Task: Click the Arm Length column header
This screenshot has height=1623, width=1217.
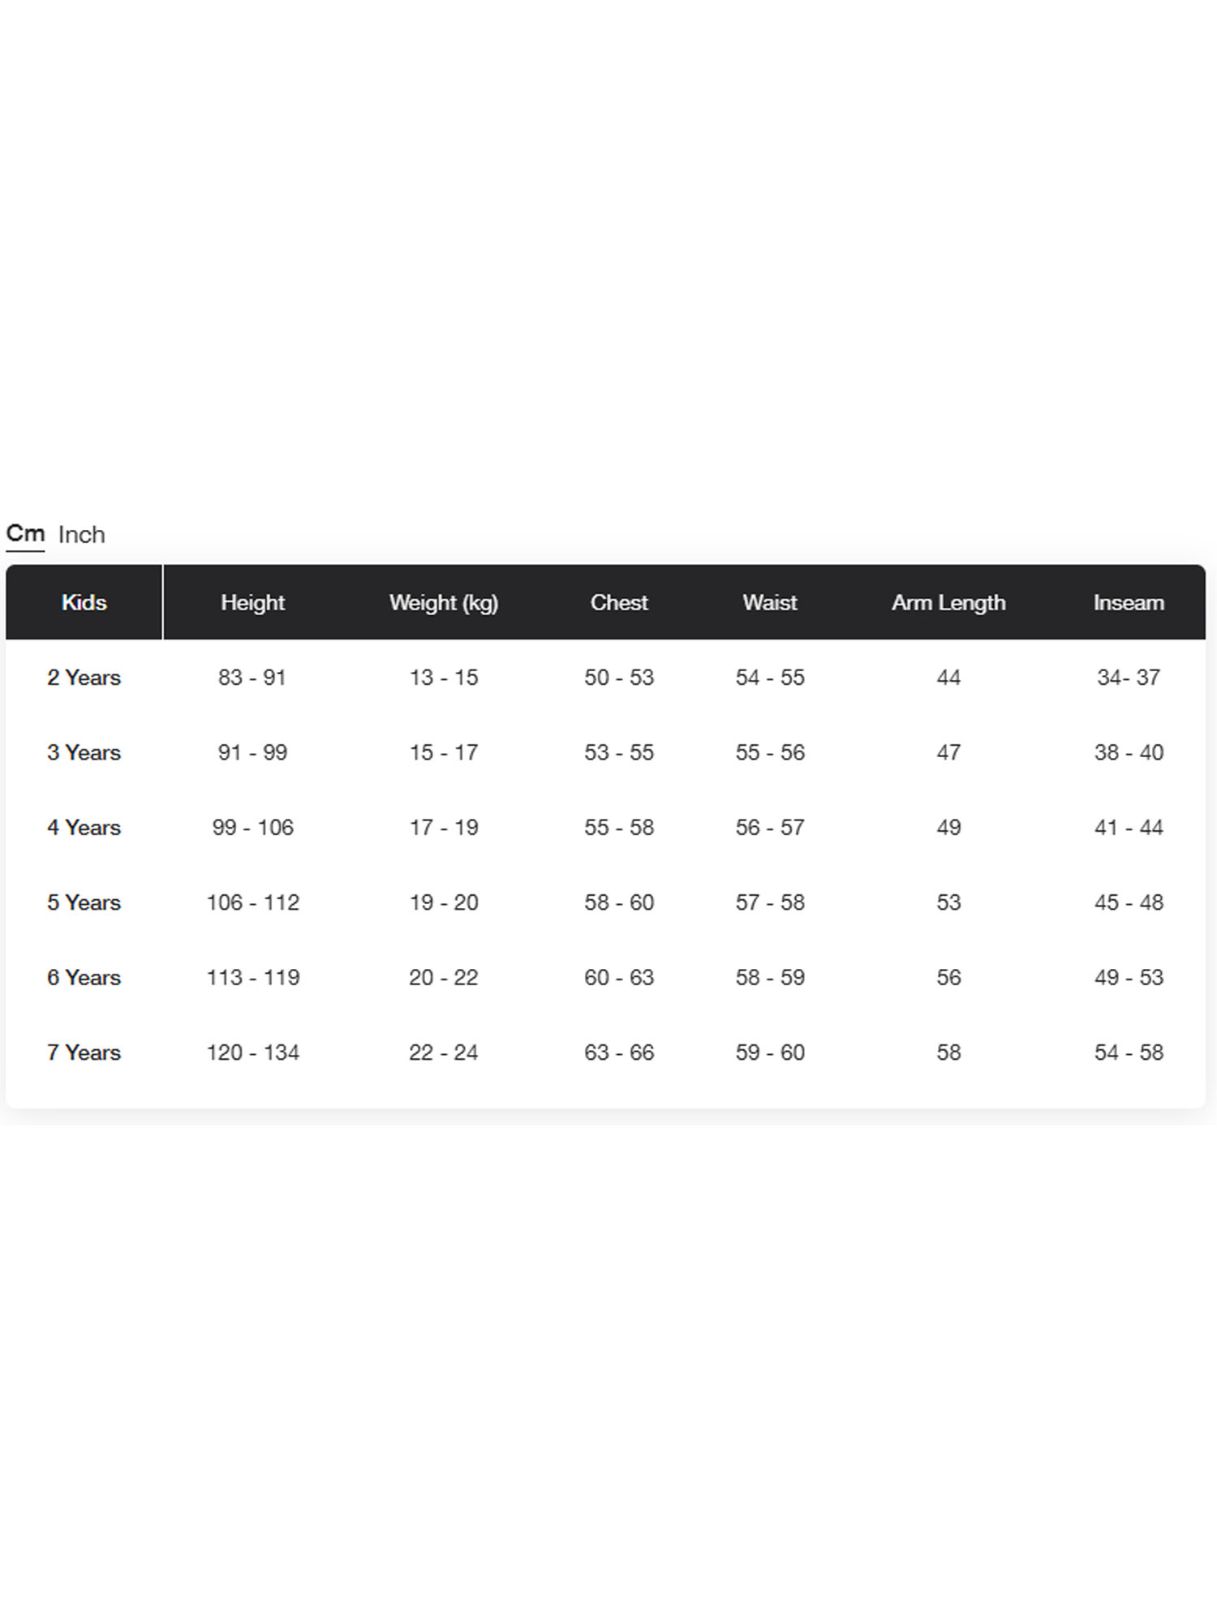Action: [x=948, y=603]
